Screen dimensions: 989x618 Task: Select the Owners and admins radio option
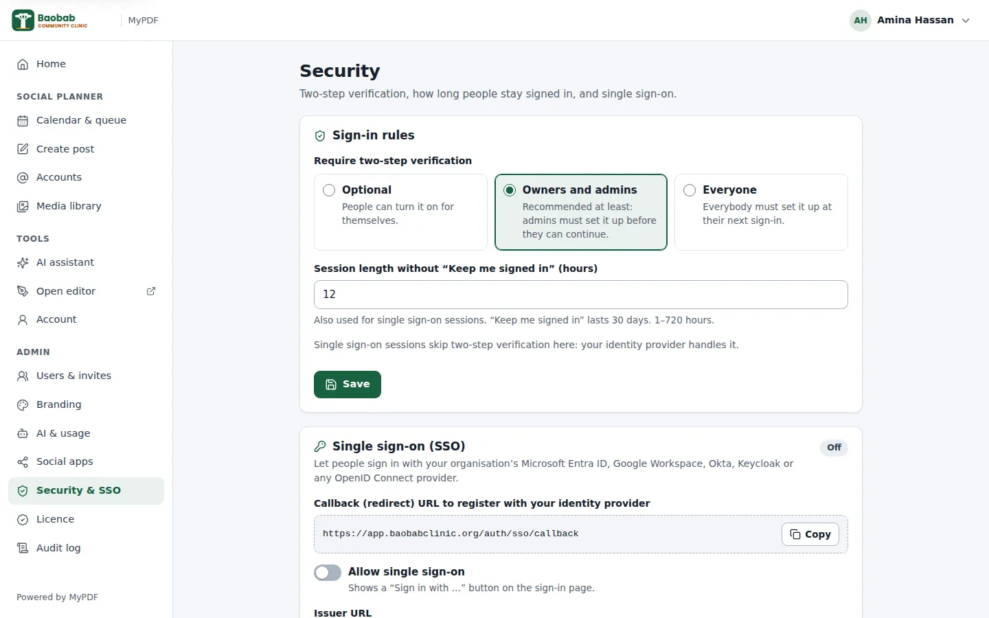[x=510, y=190]
